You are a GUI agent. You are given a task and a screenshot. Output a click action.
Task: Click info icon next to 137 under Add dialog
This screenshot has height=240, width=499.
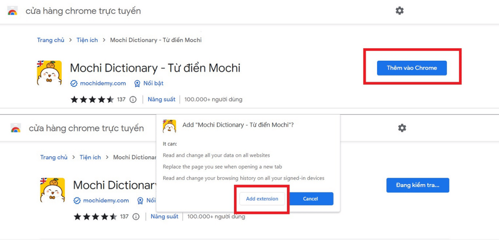point(136,217)
